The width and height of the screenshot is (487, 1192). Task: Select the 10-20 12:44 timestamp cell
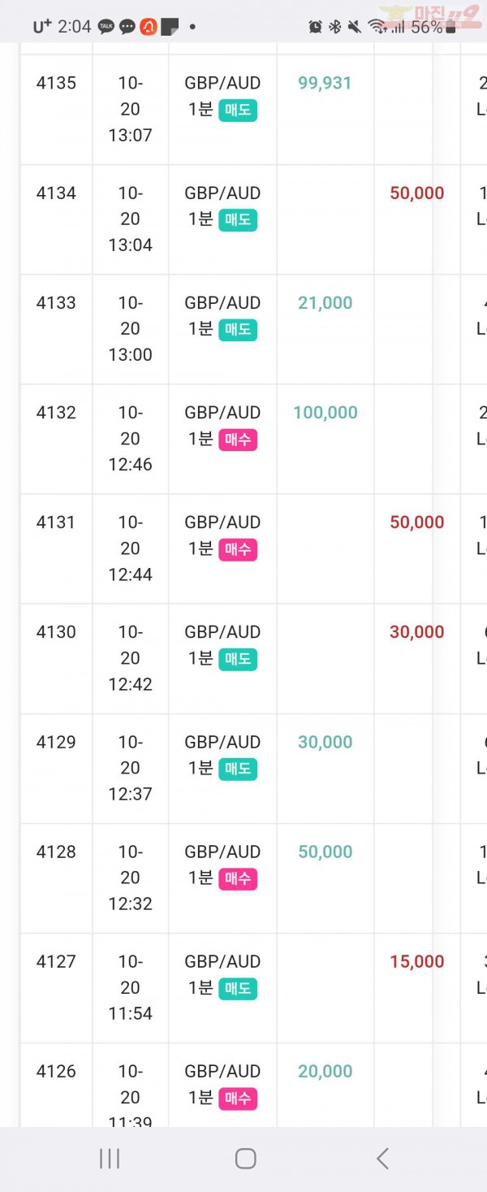tap(130, 548)
